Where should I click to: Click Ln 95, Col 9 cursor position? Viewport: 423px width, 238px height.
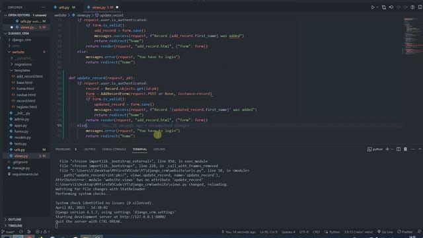(x=268, y=232)
